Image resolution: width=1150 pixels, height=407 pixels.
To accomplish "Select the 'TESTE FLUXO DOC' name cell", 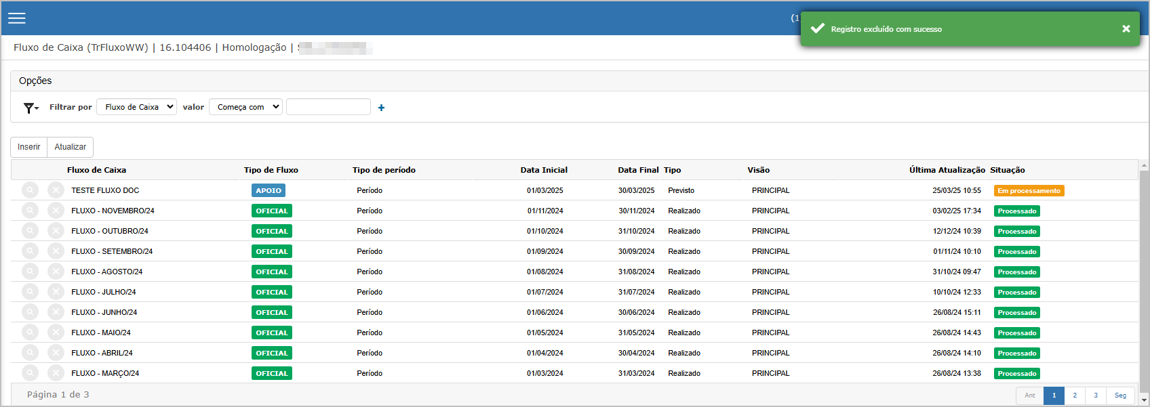I will tap(105, 190).
